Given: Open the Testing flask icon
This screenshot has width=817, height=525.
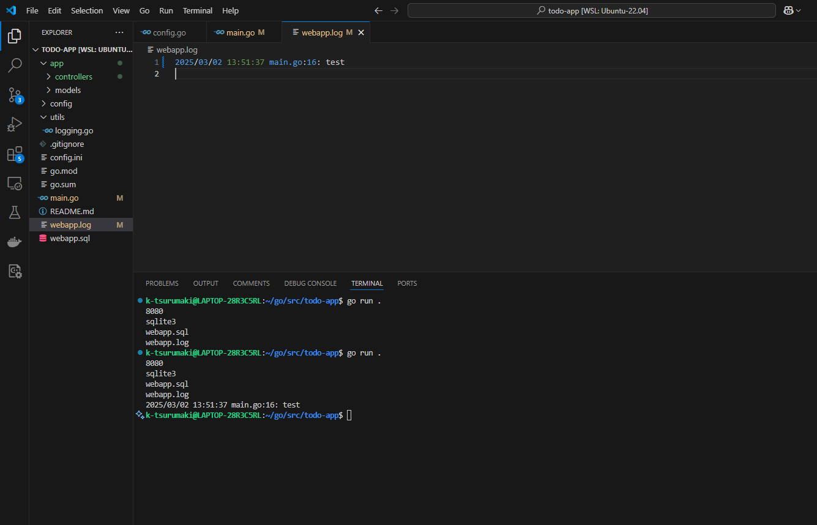Looking at the screenshot, I should pyautogui.click(x=14, y=212).
